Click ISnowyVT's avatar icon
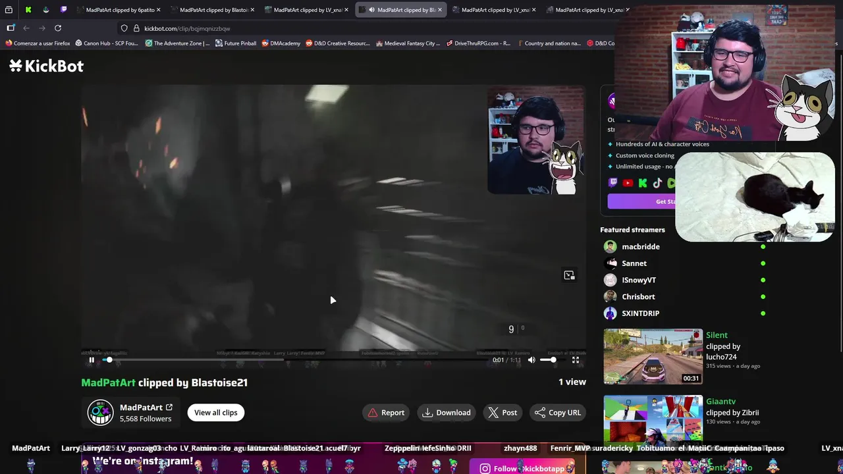Viewport: 843px width, 474px height. coord(610,280)
